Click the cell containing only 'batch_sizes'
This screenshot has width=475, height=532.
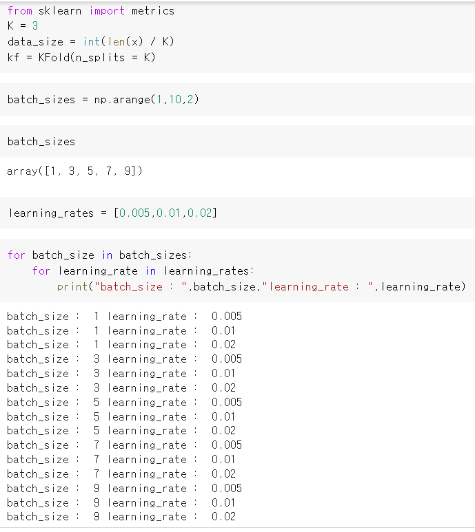(x=237, y=142)
